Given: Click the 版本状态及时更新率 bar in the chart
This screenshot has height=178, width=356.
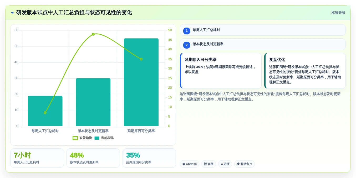Looking at the screenshot, I should [x=93, y=102].
